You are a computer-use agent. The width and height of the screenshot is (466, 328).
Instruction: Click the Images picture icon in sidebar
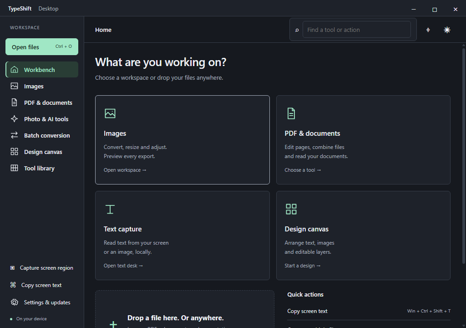click(x=14, y=86)
